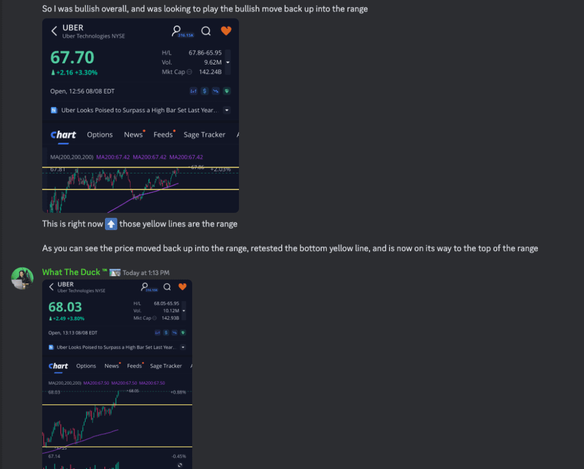Click search magnifier in the 68.03 UBER screenshot

pyautogui.click(x=167, y=286)
